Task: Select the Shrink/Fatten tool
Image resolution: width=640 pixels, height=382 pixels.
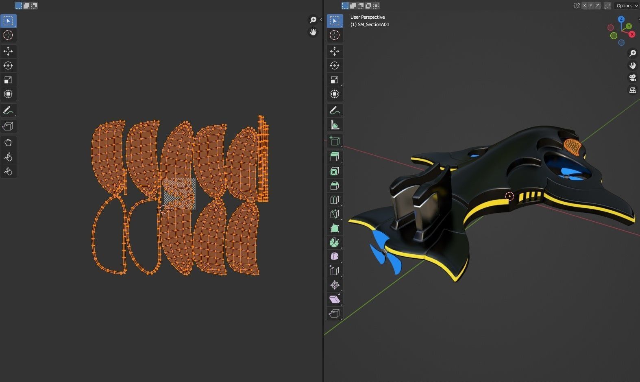Action: click(335, 285)
